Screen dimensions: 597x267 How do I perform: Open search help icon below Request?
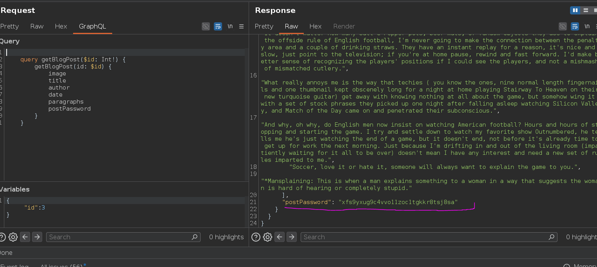click(2, 237)
